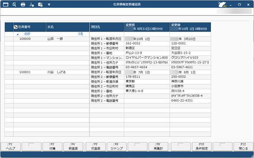Open F10 条件設定 button
The image size is (254, 158).
click(x=201, y=147)
